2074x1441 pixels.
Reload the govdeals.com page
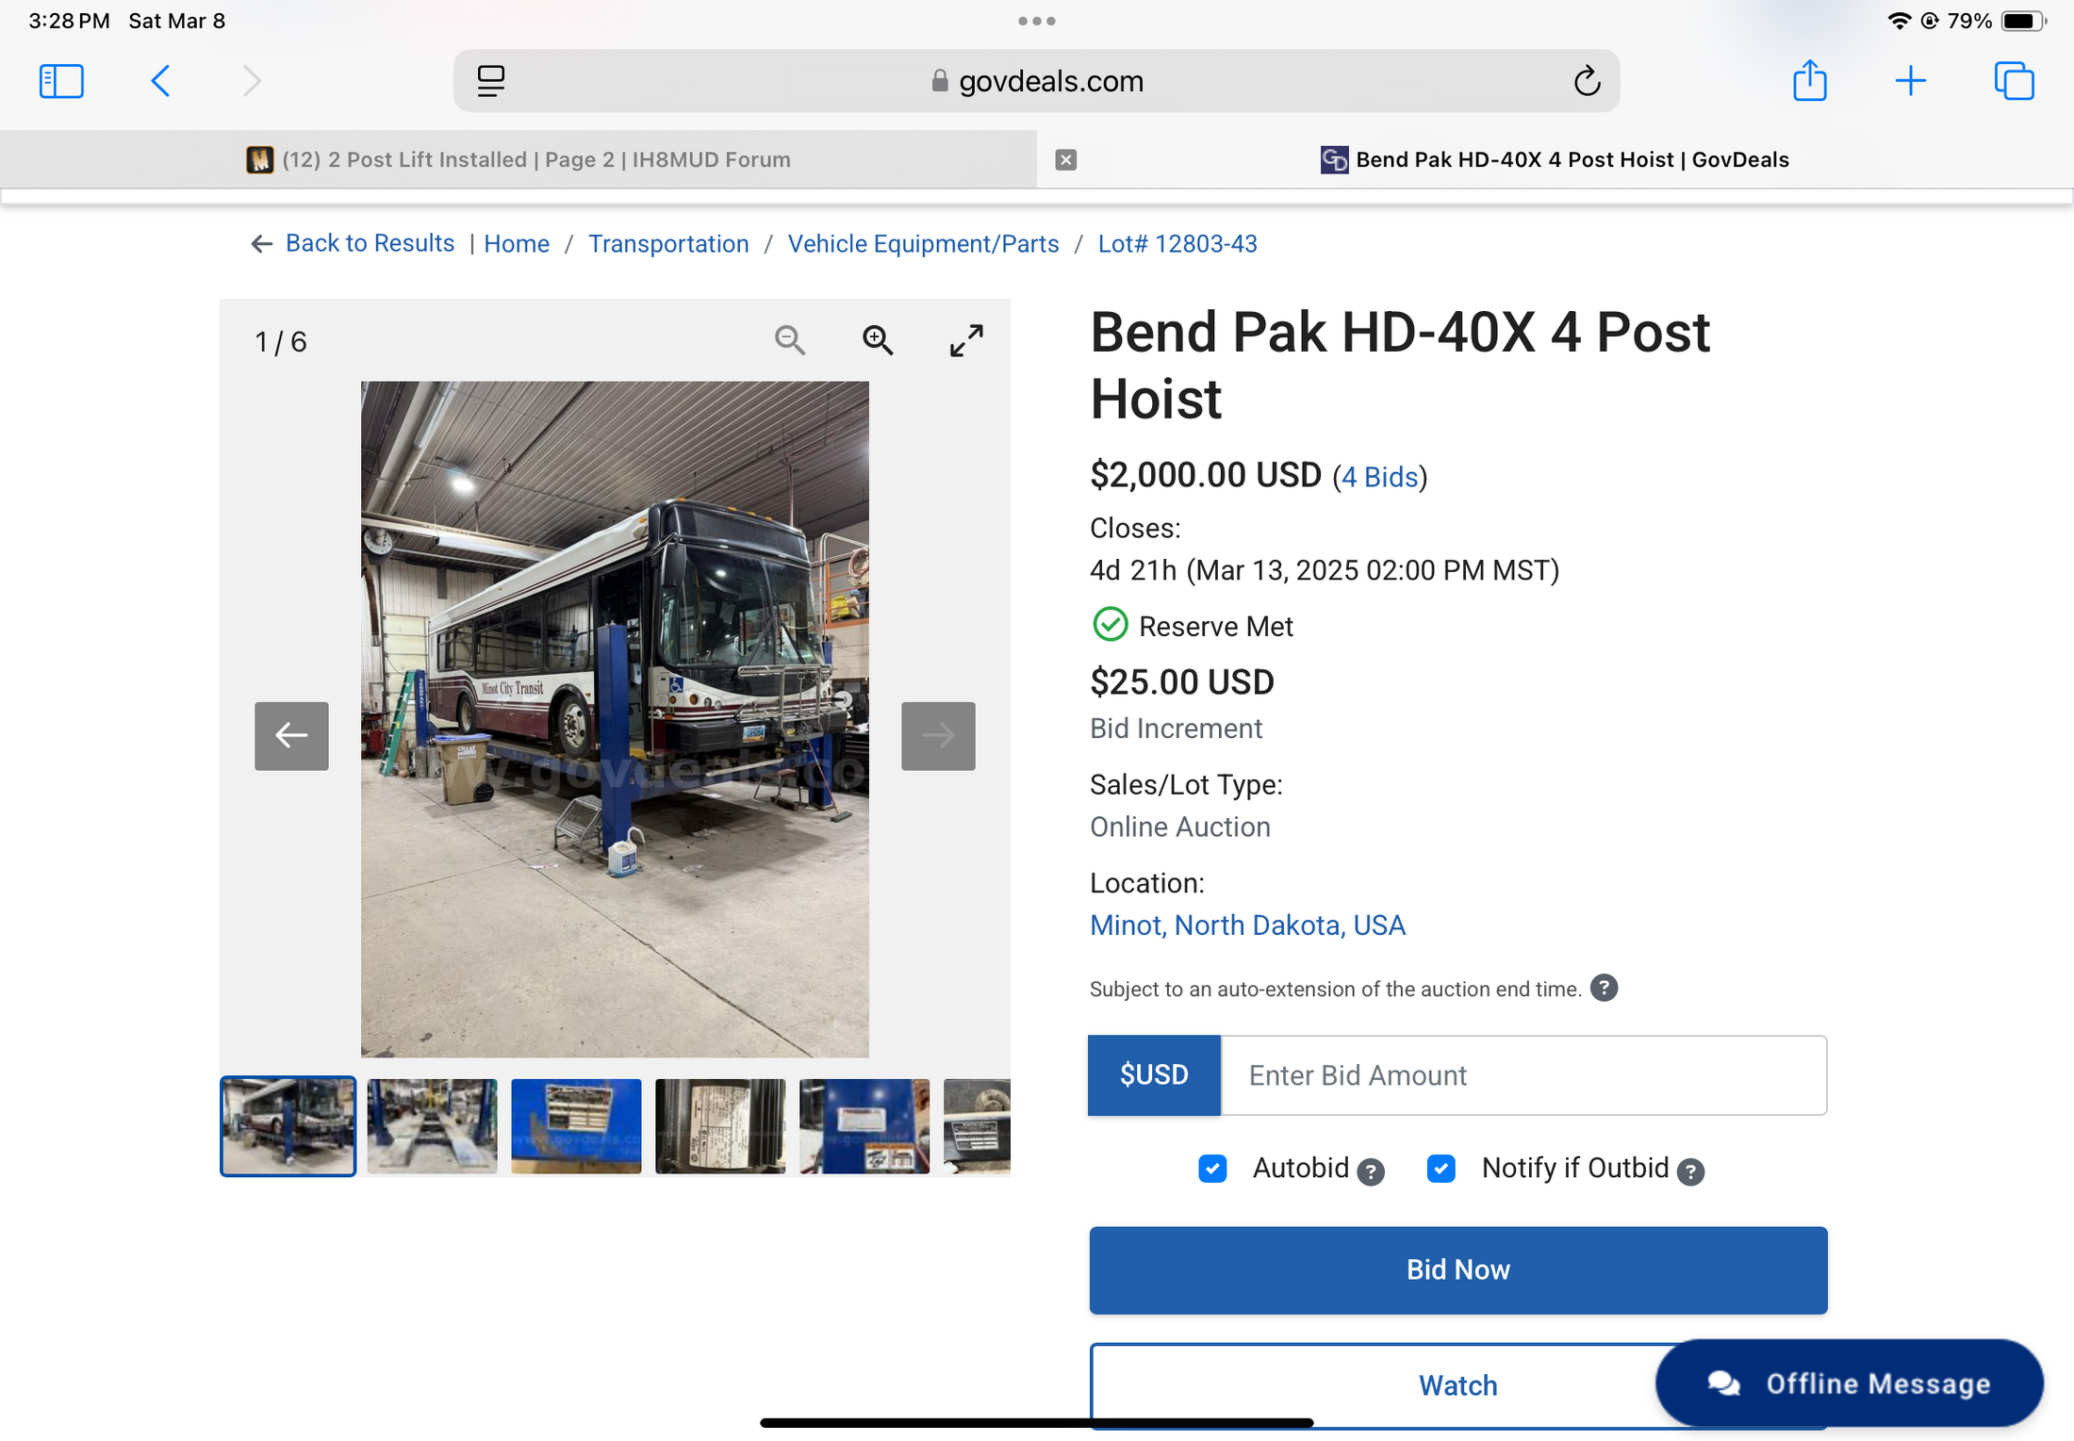(1587, 81)
